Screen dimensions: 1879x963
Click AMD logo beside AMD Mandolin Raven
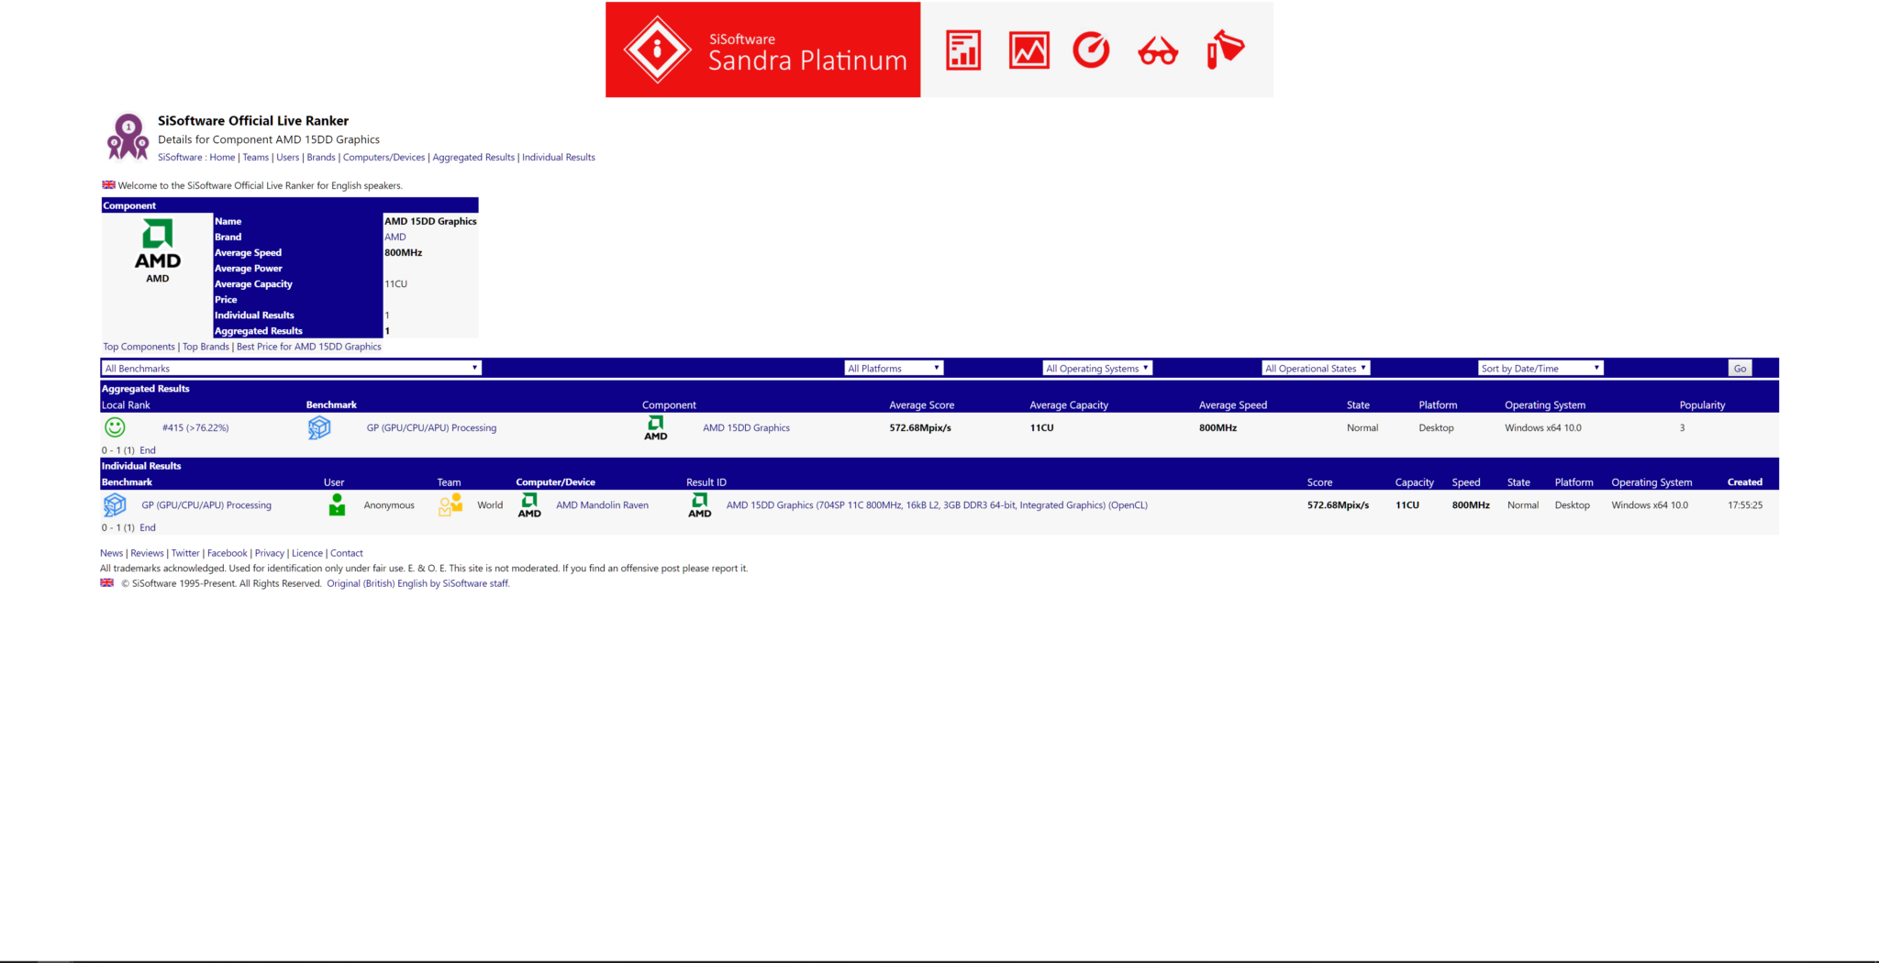[x=529, y=504]
